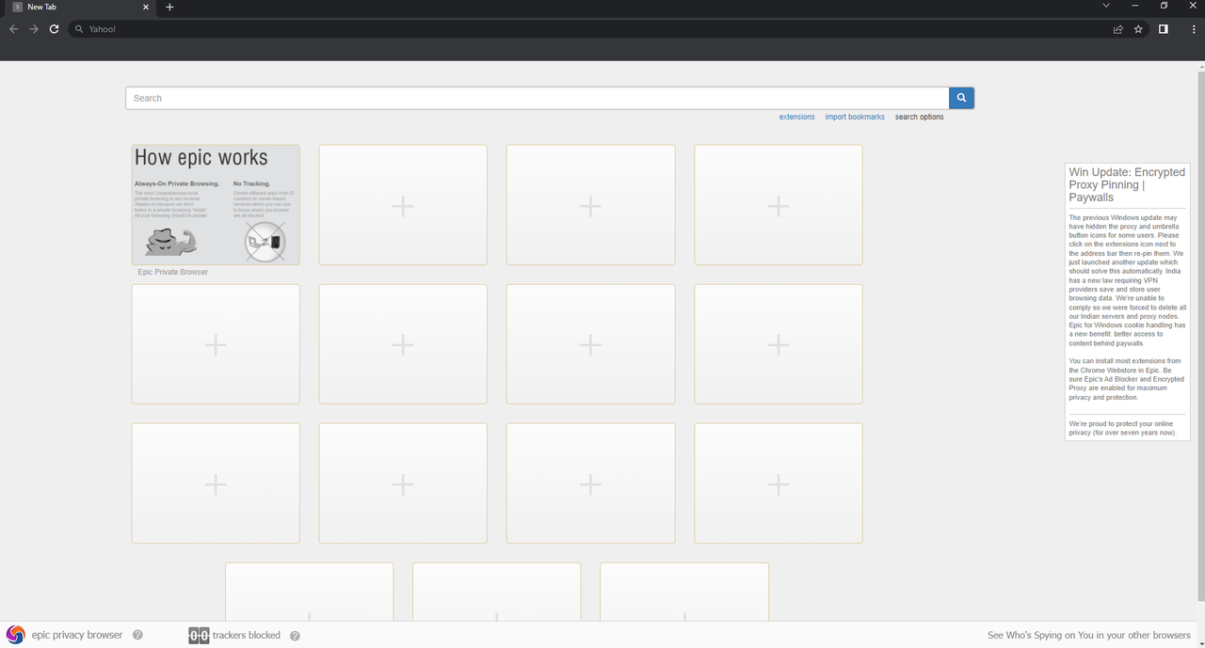
Task: Click the share icon in address bar
Action: (1118, 29)
